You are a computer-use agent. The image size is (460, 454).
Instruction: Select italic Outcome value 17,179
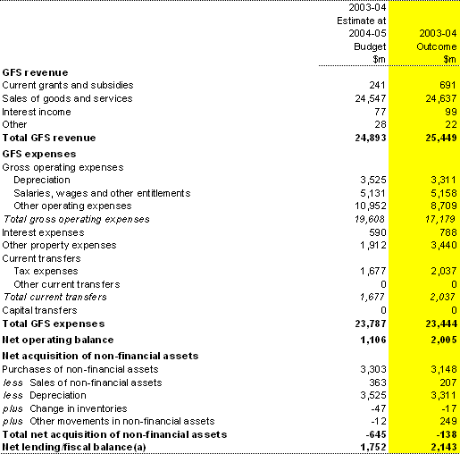pos(440,219)
